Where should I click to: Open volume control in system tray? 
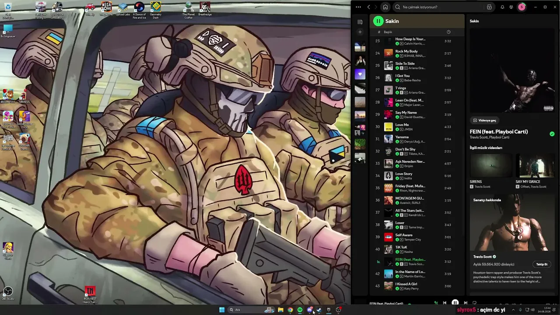[533, 310]
